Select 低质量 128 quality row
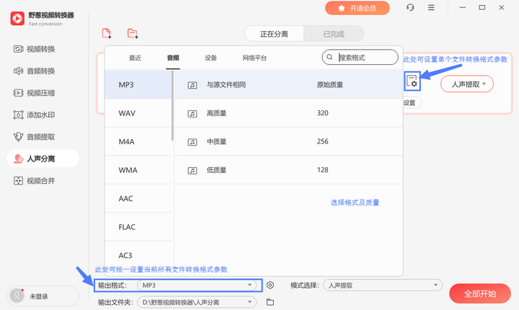Viewport: 519px width, 310px height. [x=288, y=170]
